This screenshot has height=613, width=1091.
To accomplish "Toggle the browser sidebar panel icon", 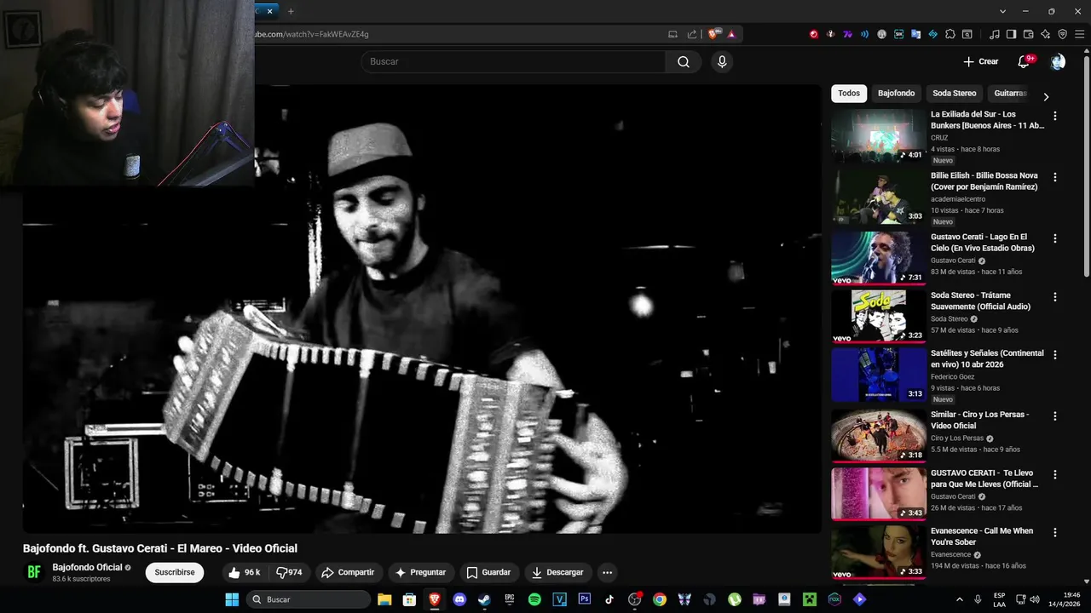I will (x=1011, y=34).
